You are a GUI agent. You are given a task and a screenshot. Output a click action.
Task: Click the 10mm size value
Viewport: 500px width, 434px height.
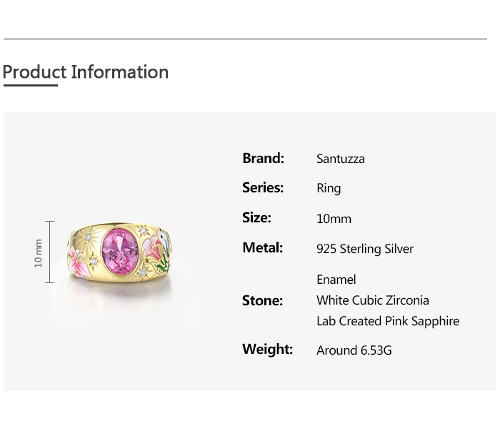tap(334, 219)
